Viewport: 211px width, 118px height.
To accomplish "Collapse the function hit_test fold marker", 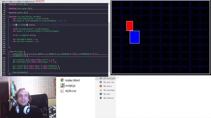I will coord(8,17).
